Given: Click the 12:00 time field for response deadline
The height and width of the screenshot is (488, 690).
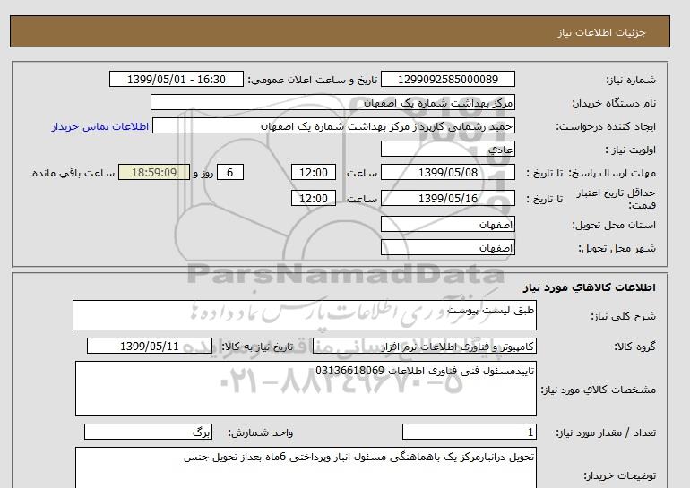Looking at the screenshot, I should click(314, 172).
